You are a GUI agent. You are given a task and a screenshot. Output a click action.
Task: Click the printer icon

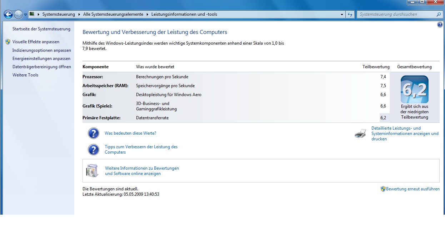click(x=360, y=134)
